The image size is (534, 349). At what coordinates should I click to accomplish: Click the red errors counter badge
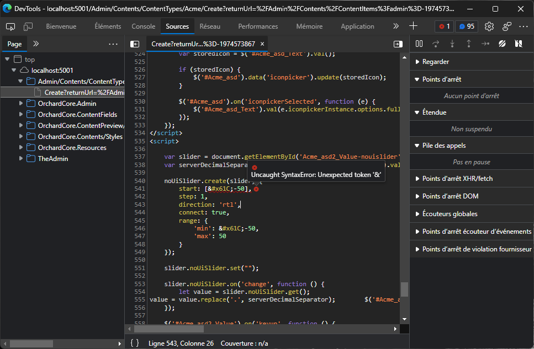[443, 26]
